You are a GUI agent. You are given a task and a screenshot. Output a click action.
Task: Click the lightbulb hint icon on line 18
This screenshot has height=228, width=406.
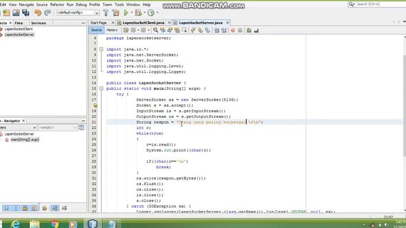tap(95, 105)
